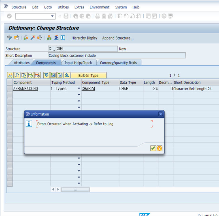219x216 pixels.
Task: Click the Save diskette icon
Action: (66, 16)
